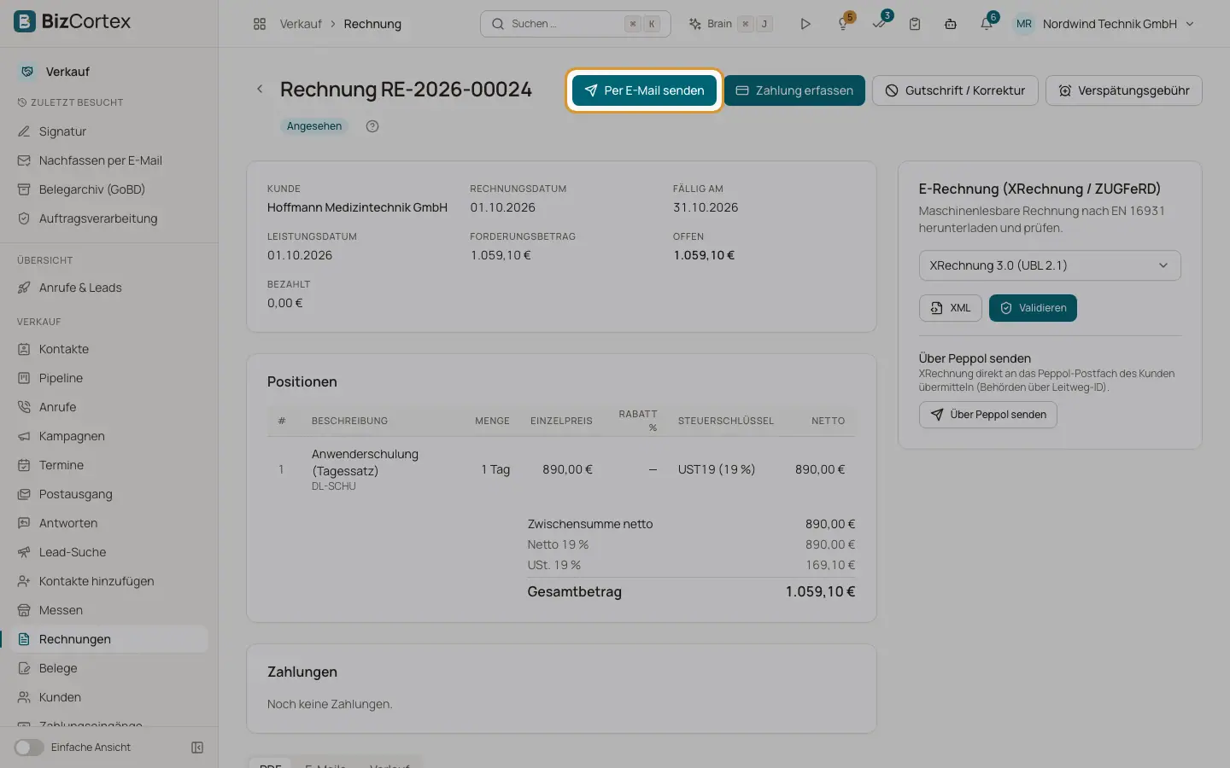
Task: Click customer name Hoffmann Medizintechnik GmbH
Action: 357,207
